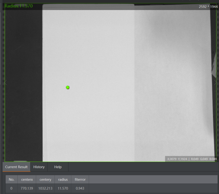Click the centery value 1032.213

[x=45, y=188]
